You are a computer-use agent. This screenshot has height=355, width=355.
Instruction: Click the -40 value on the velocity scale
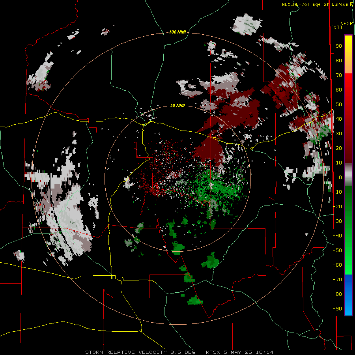pos(337,236)
